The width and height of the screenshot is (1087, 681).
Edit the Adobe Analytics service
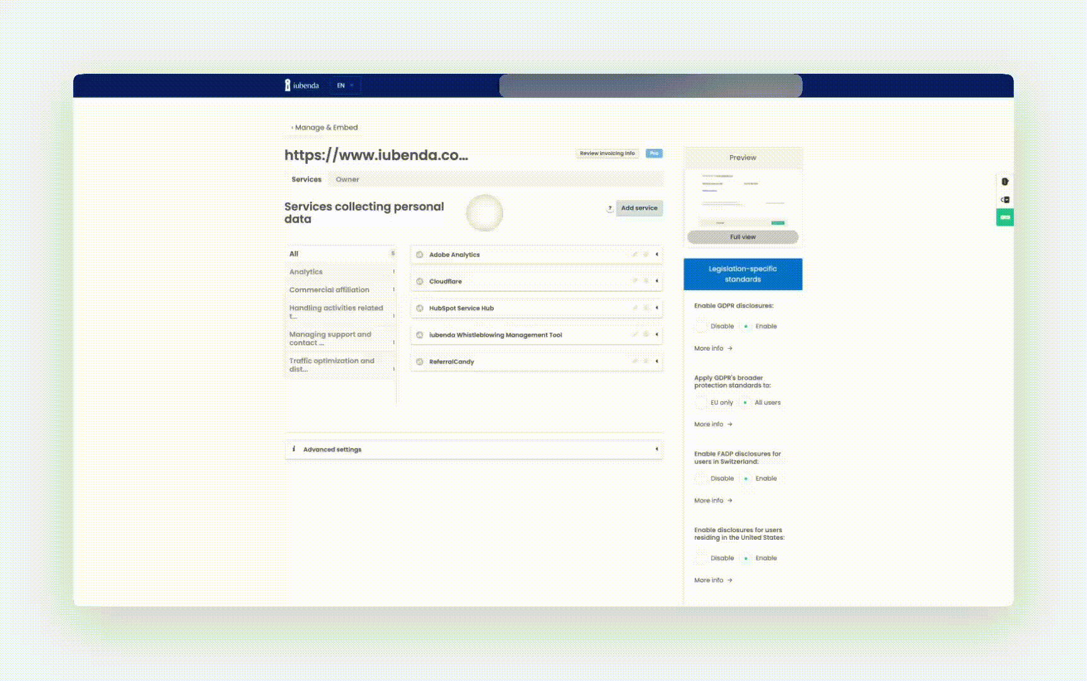pos(635,254)
